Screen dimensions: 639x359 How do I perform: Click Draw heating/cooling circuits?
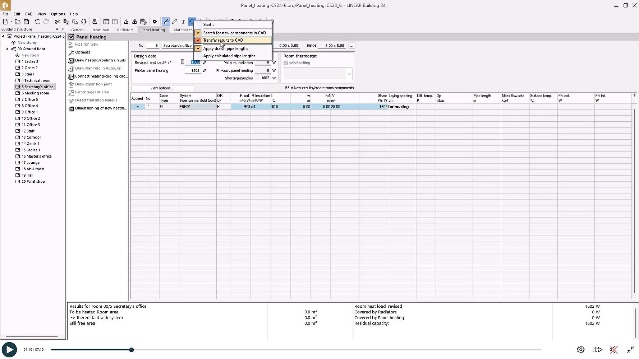100,60
